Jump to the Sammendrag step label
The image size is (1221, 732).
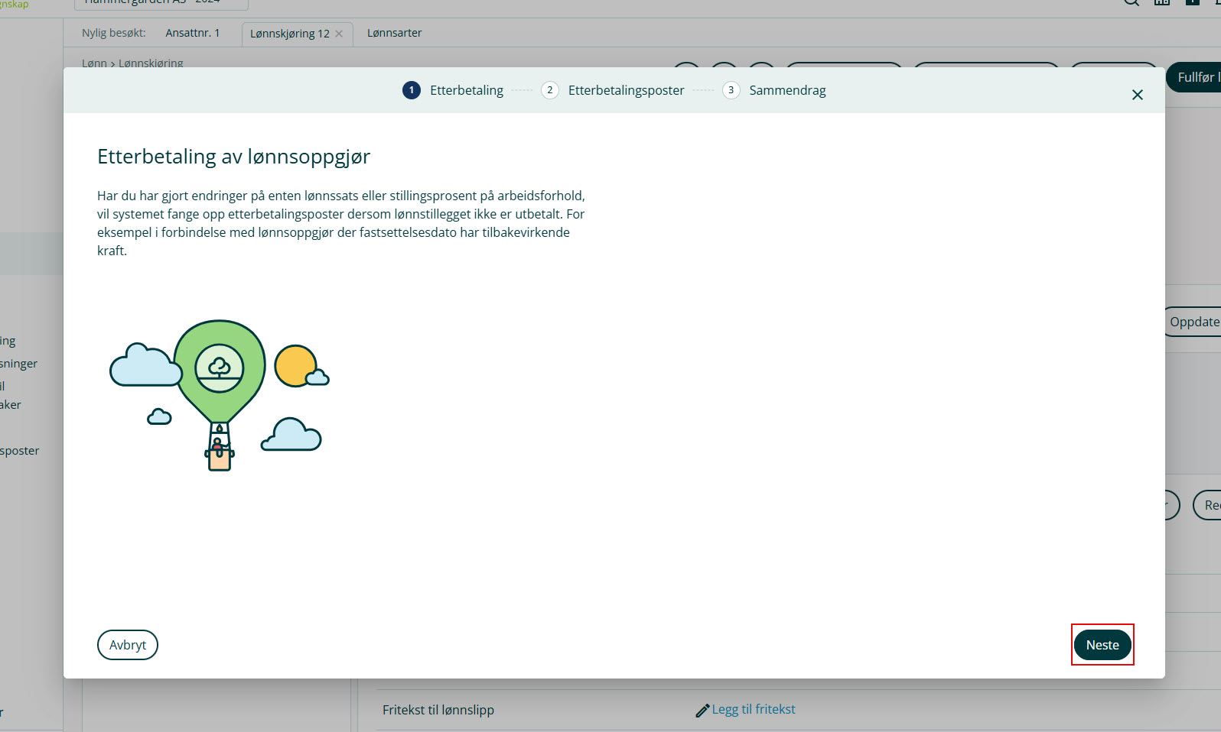[x=787, y=90]
